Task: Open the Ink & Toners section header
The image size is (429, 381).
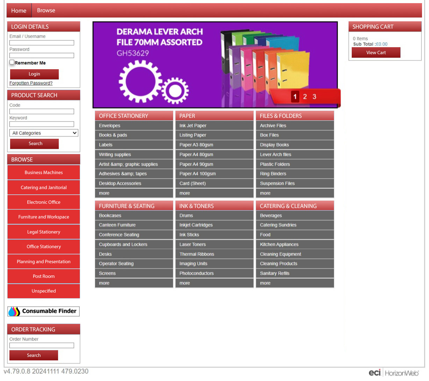Action: tap(214, 206)
